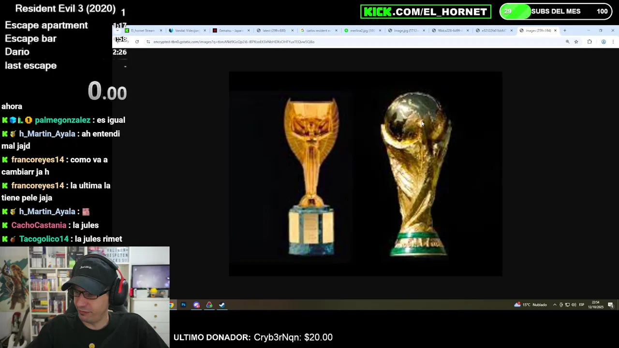Click the 0.00 speedrun timer
The height and width of the screenshot is (348, 619).
coord(107,91)
